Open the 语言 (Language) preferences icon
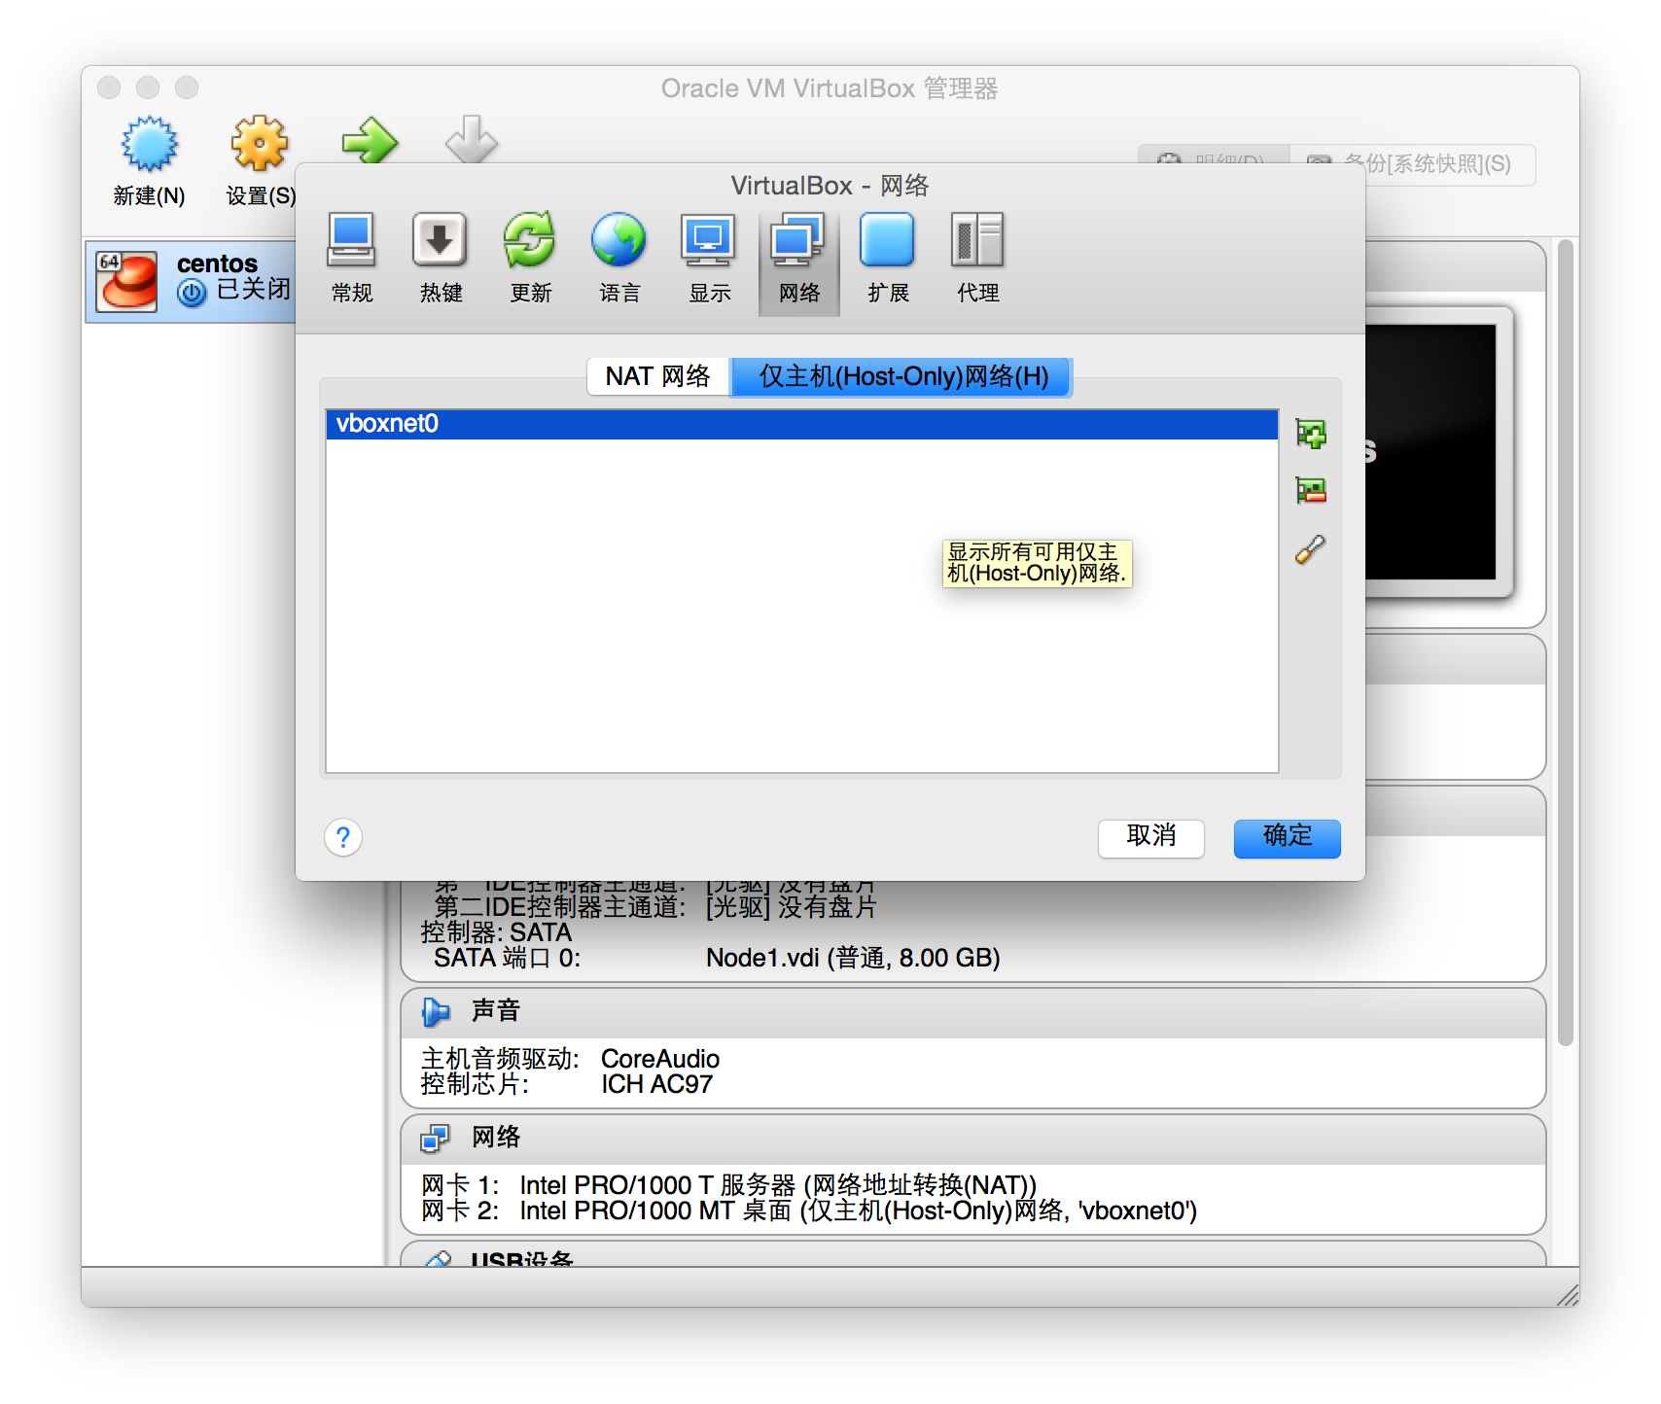The height and width of the screenshot is (1404, 1661). point(619,259)
